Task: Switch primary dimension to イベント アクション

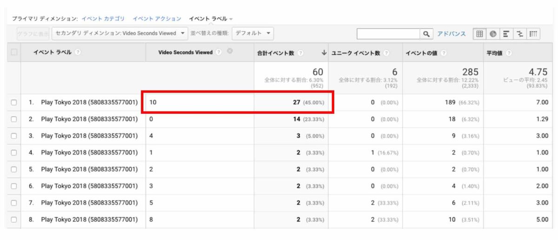Action: click(x=157, y=19)
